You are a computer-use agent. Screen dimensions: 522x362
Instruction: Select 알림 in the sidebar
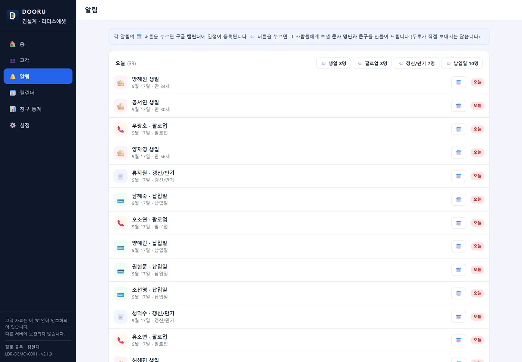pos(38,76)
